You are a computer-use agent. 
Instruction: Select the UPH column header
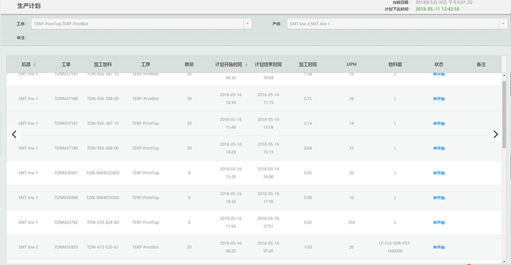pos(351,64)
